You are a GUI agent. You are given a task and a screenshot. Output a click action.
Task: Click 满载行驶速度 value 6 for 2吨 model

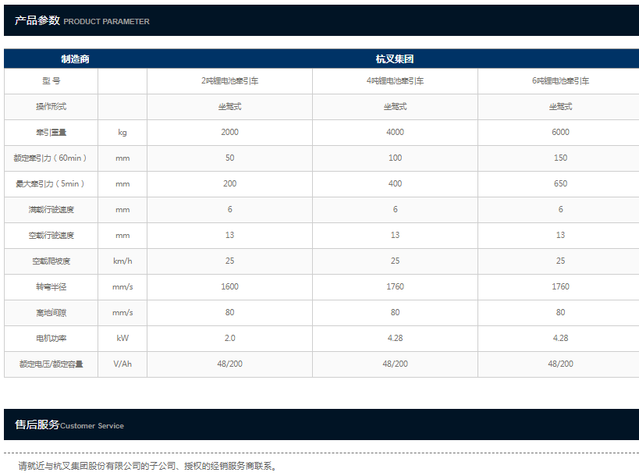point(230,209)
